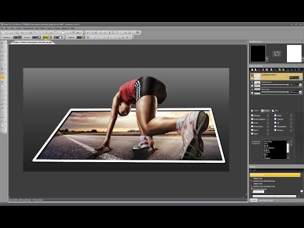
Task: Enable the Shadow effect checkbox
Action: click(x=252, y=115)
